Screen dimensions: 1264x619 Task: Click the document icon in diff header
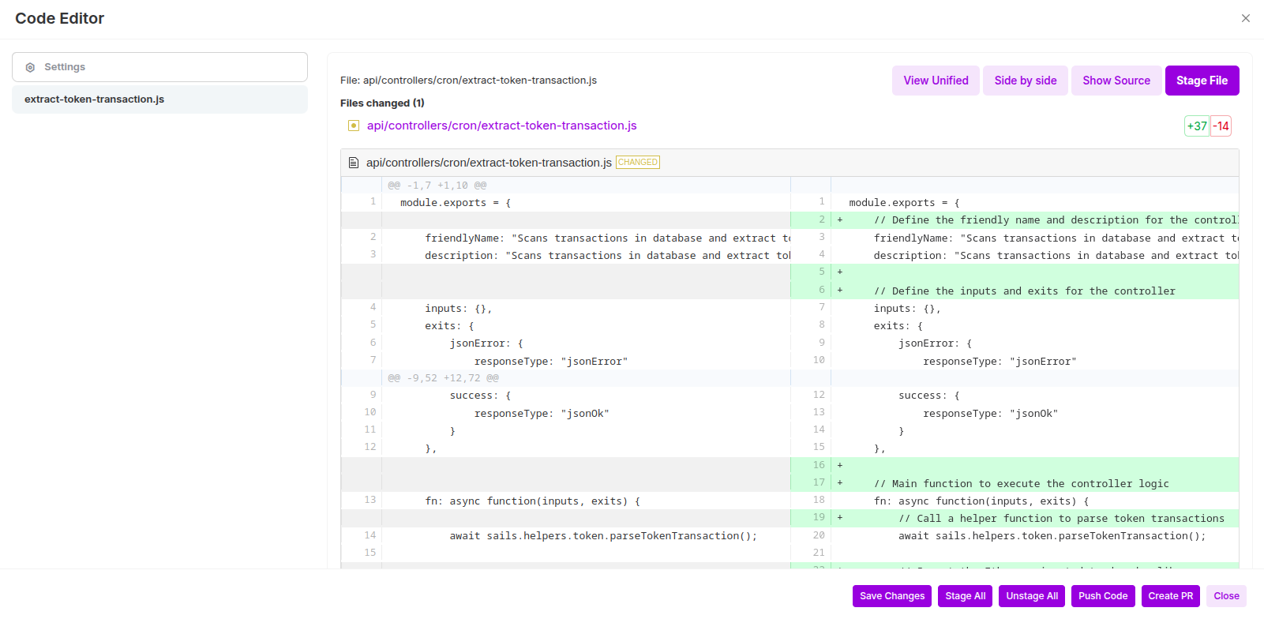point(354,163)
